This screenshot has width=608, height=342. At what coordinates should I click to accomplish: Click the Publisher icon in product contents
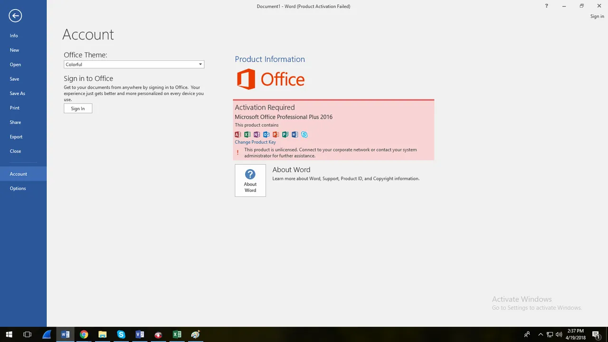tap(285, 134)
